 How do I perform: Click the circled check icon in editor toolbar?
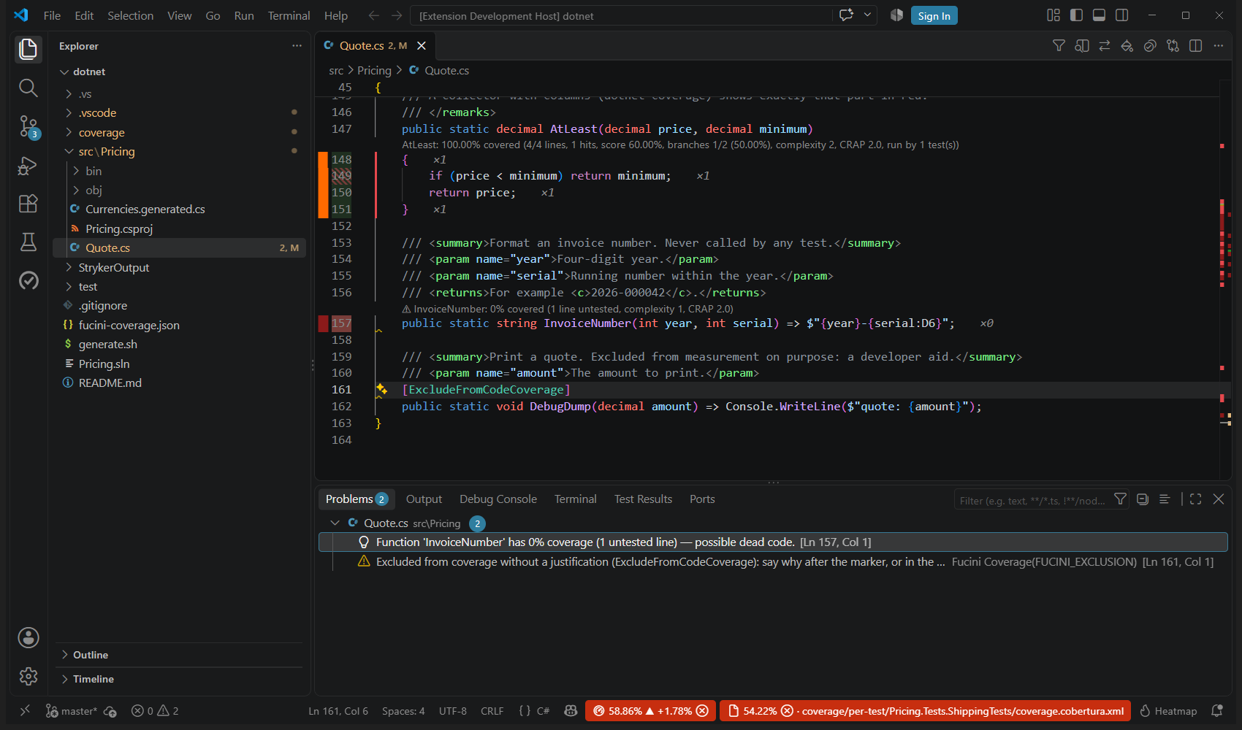[x=1150, y=46]
